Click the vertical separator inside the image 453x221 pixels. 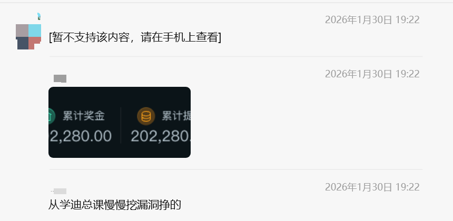click(121, 125)
